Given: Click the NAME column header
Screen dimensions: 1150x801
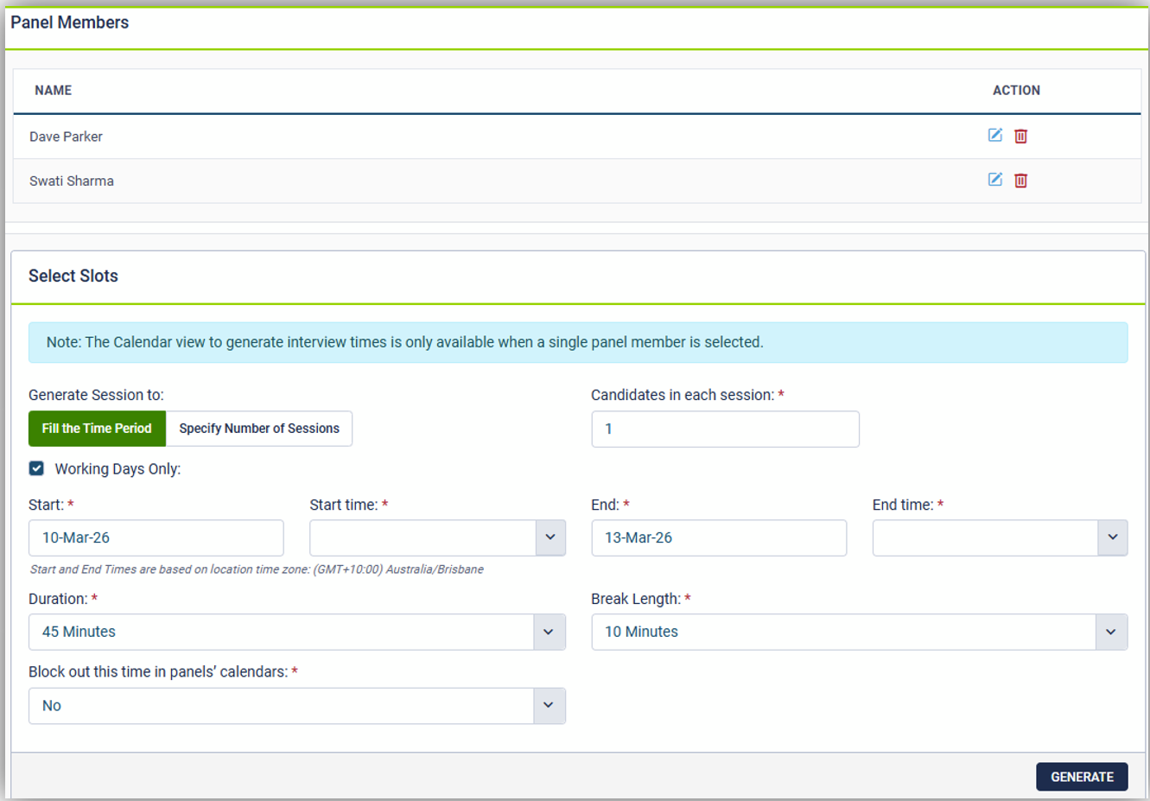Looking at the screenshot, I should point(54,91).
